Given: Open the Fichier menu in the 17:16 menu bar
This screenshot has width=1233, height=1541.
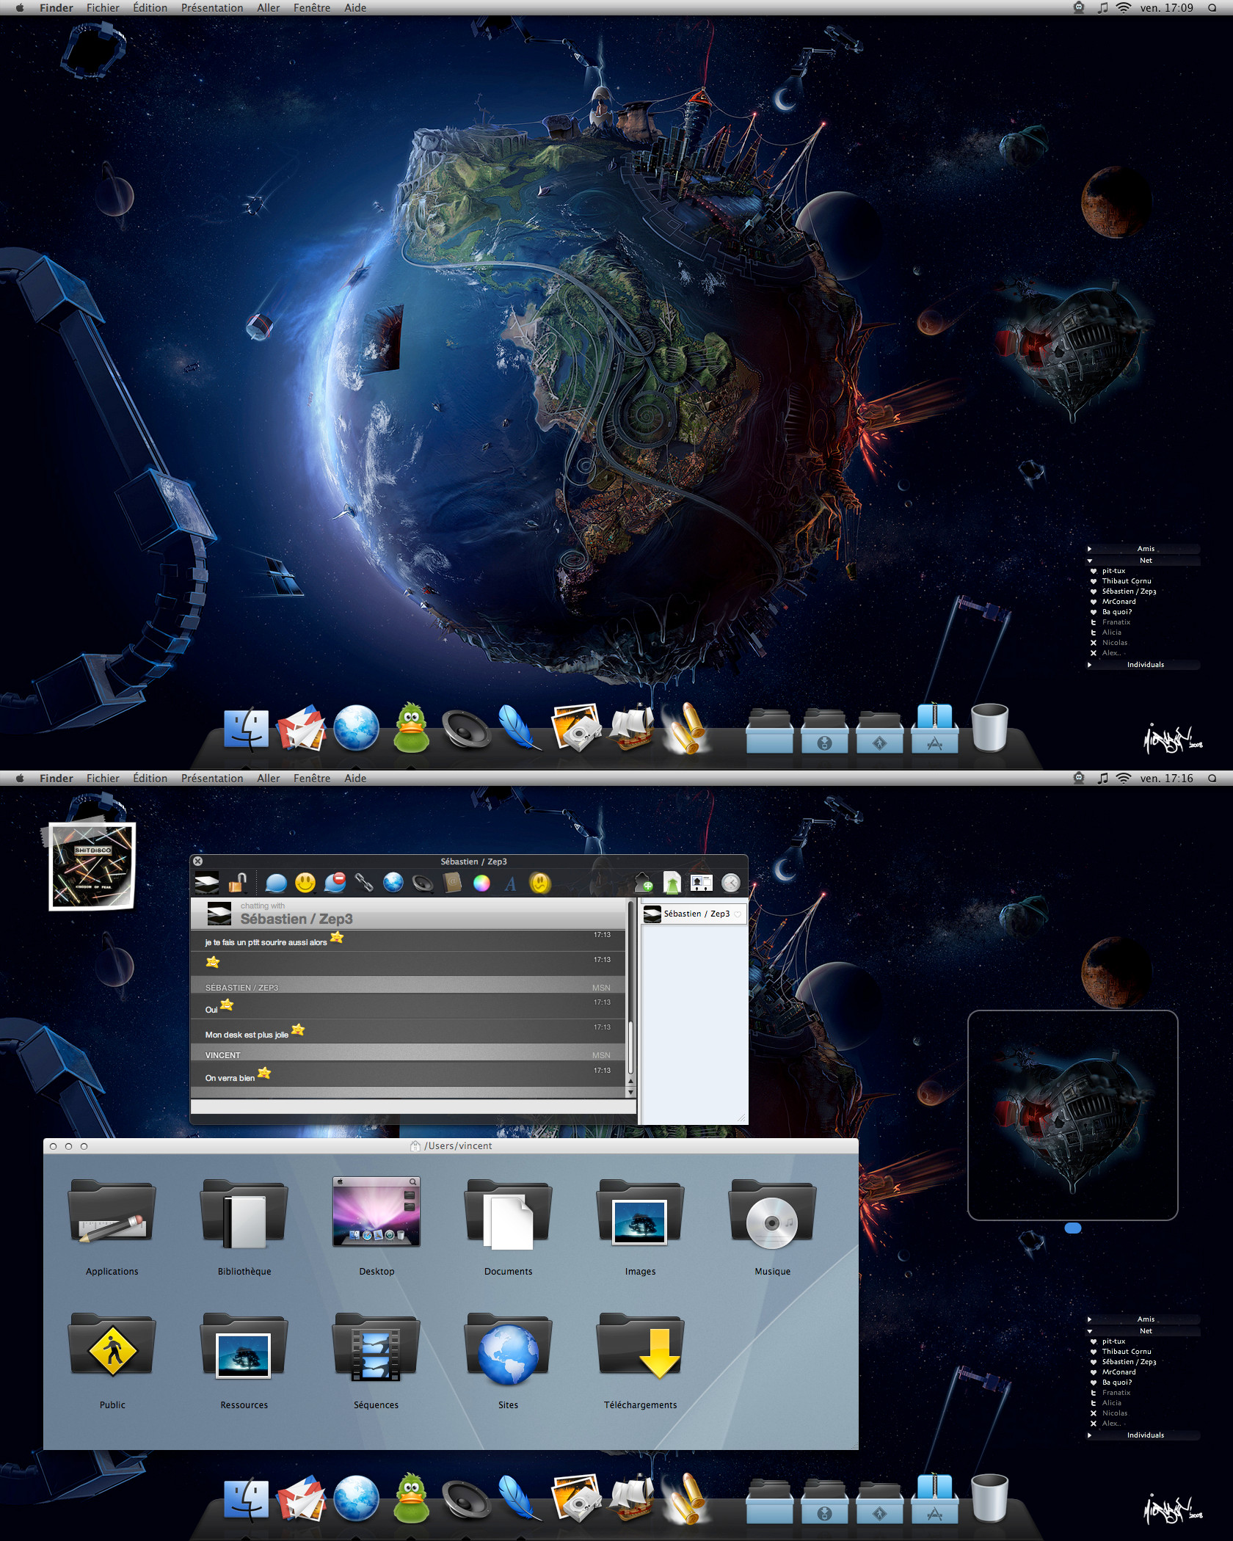Looking at the screenshot, I should click(x=103, y=778).
